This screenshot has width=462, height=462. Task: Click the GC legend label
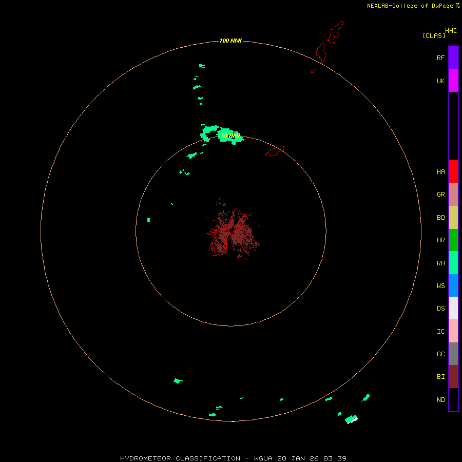click(x=440, y=354)
